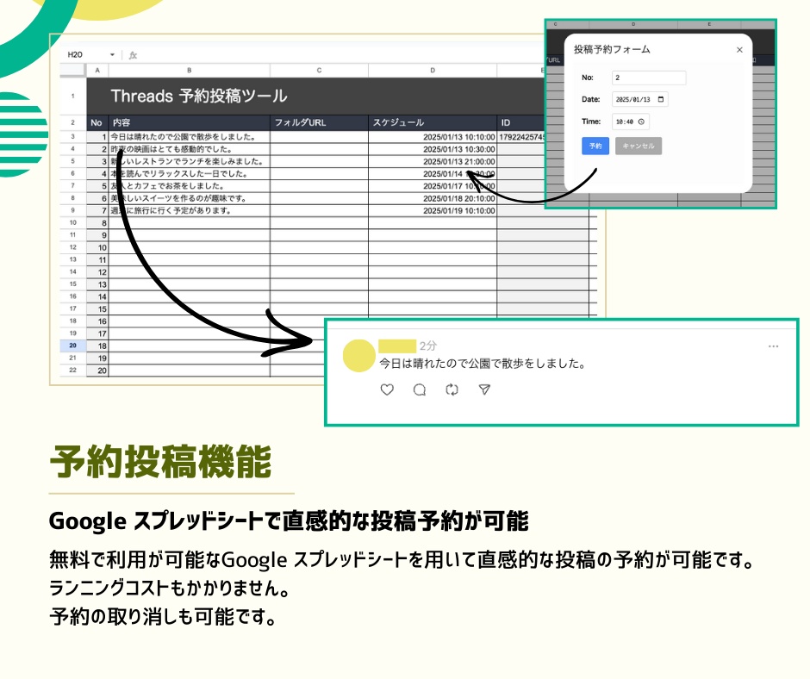
Task: Click post text 今日は晴れたので公園で散歩をしました。 in Threads
Action: (483, 364)
